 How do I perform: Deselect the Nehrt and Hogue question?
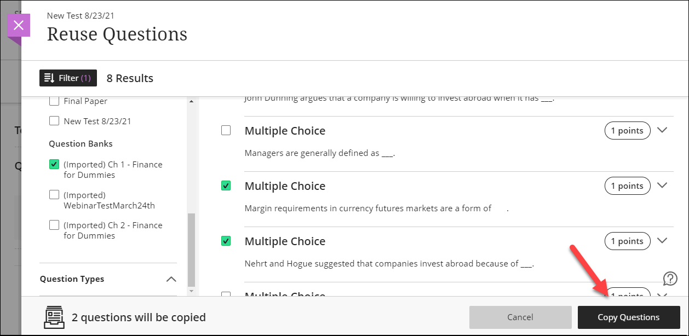coord(226,241)
